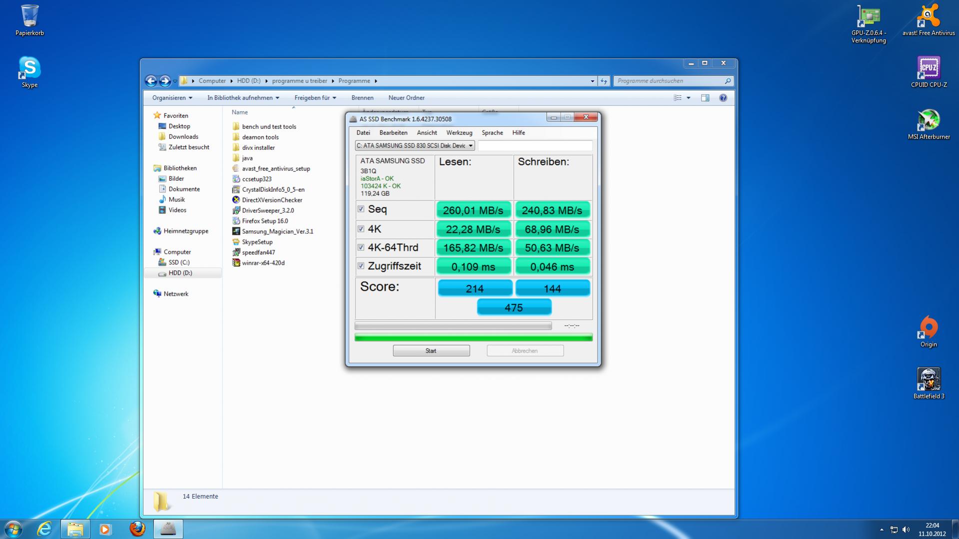Image resolution: width=959 pixels, height=539 pixels.
Task: Open the clock showing 22:04
Action: click(x=932, y=530)
